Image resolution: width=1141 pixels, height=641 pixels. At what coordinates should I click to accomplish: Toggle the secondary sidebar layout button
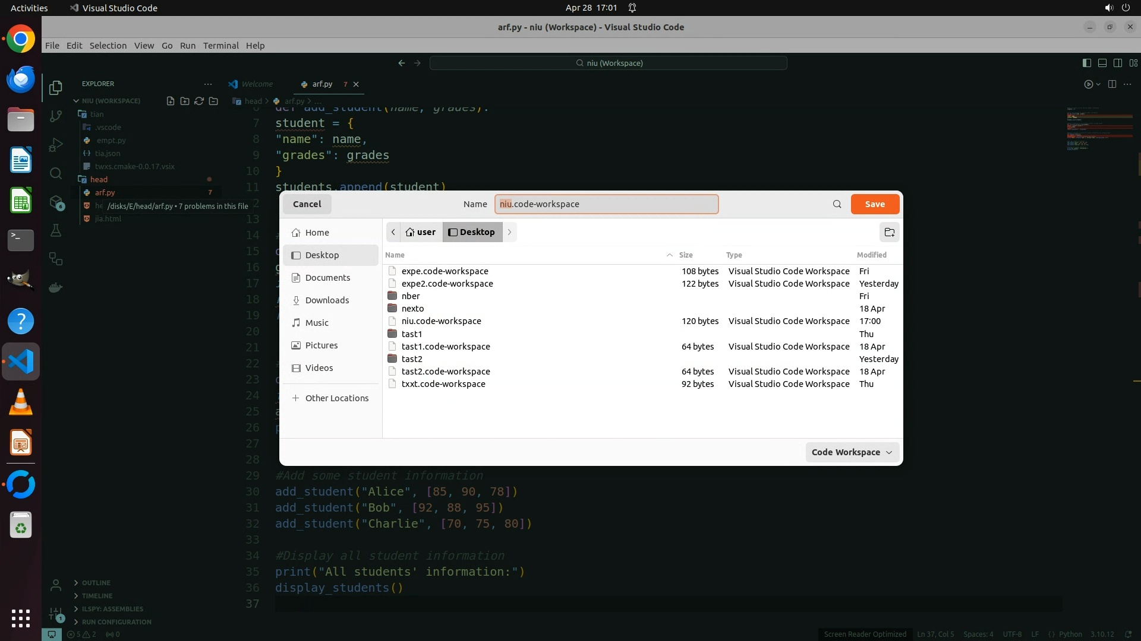(x=1117, y=63)
